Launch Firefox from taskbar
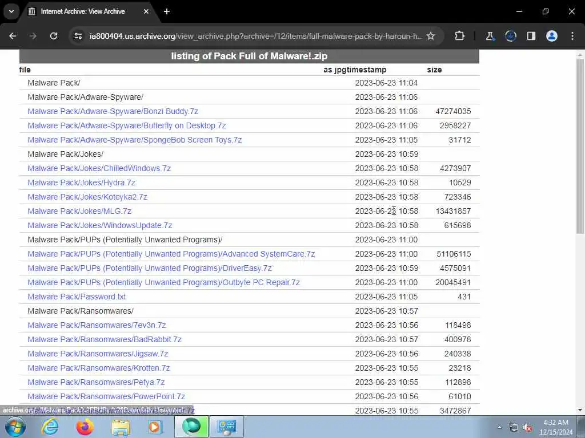585x438 pixels. [85, 427]
